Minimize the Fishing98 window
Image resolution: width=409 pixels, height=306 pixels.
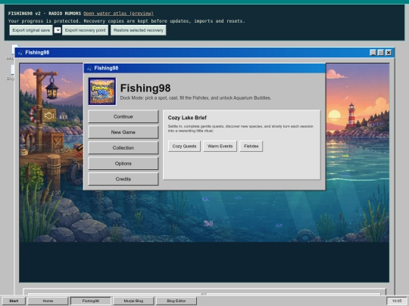pyautogui.click(x=373, y=53)
